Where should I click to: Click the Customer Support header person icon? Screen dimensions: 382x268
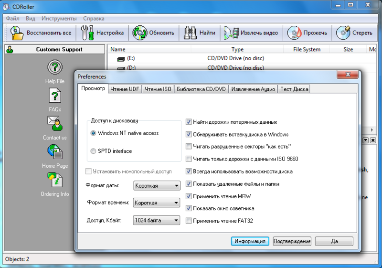[10, 50]
